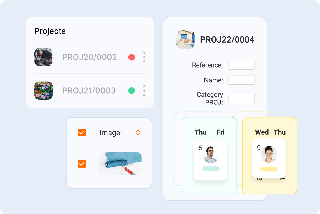The width and height of the screenshot is (320, 214).
Task: Open the three-dot menu for PROJ20/0002
Action: tap(144, 57)
